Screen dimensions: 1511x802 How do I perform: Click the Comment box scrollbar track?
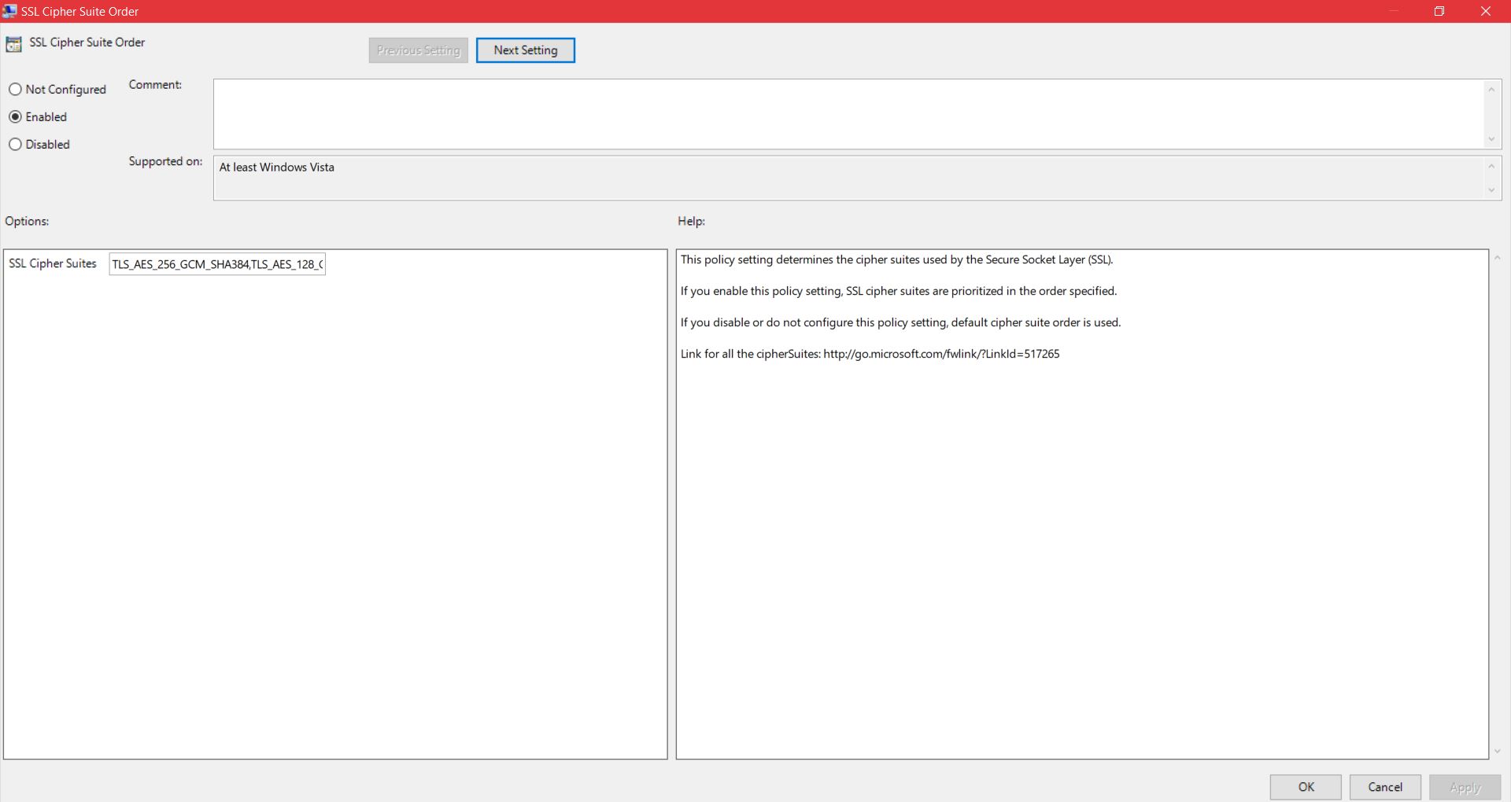(1492, 114)
